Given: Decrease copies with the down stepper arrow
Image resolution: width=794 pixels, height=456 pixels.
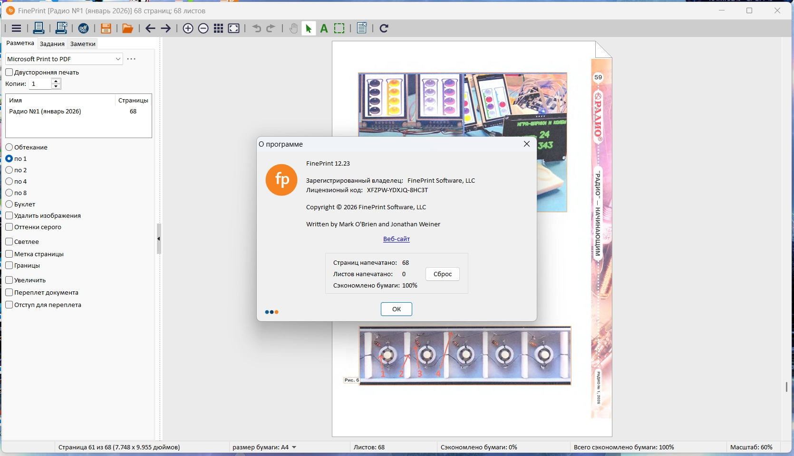Looking at the screenshot, I should point(56,86).
